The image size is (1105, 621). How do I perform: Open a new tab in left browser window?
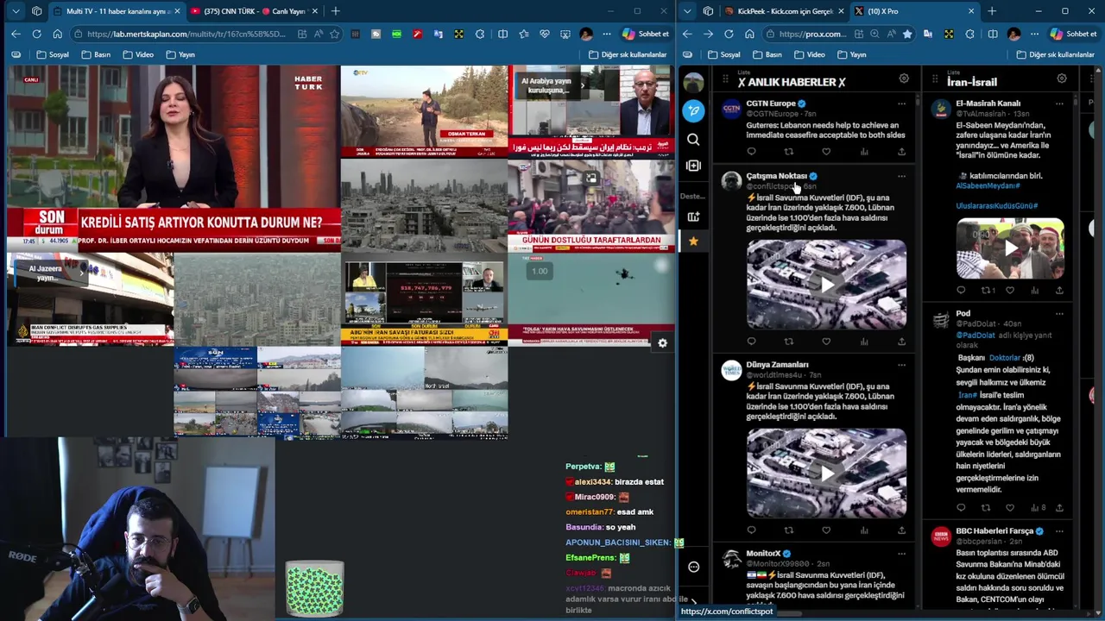[x=335, y=11]
